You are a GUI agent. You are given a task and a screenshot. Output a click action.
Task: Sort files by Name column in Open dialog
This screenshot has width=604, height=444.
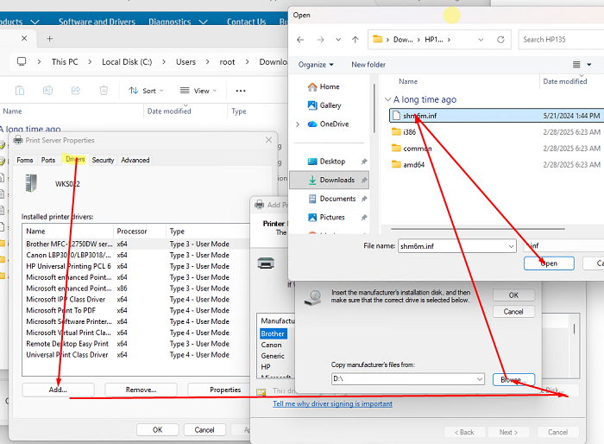(408, 81)
